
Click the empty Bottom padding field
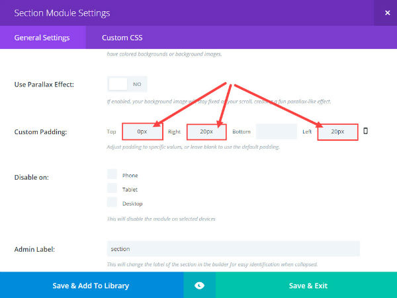pos(276,131)
